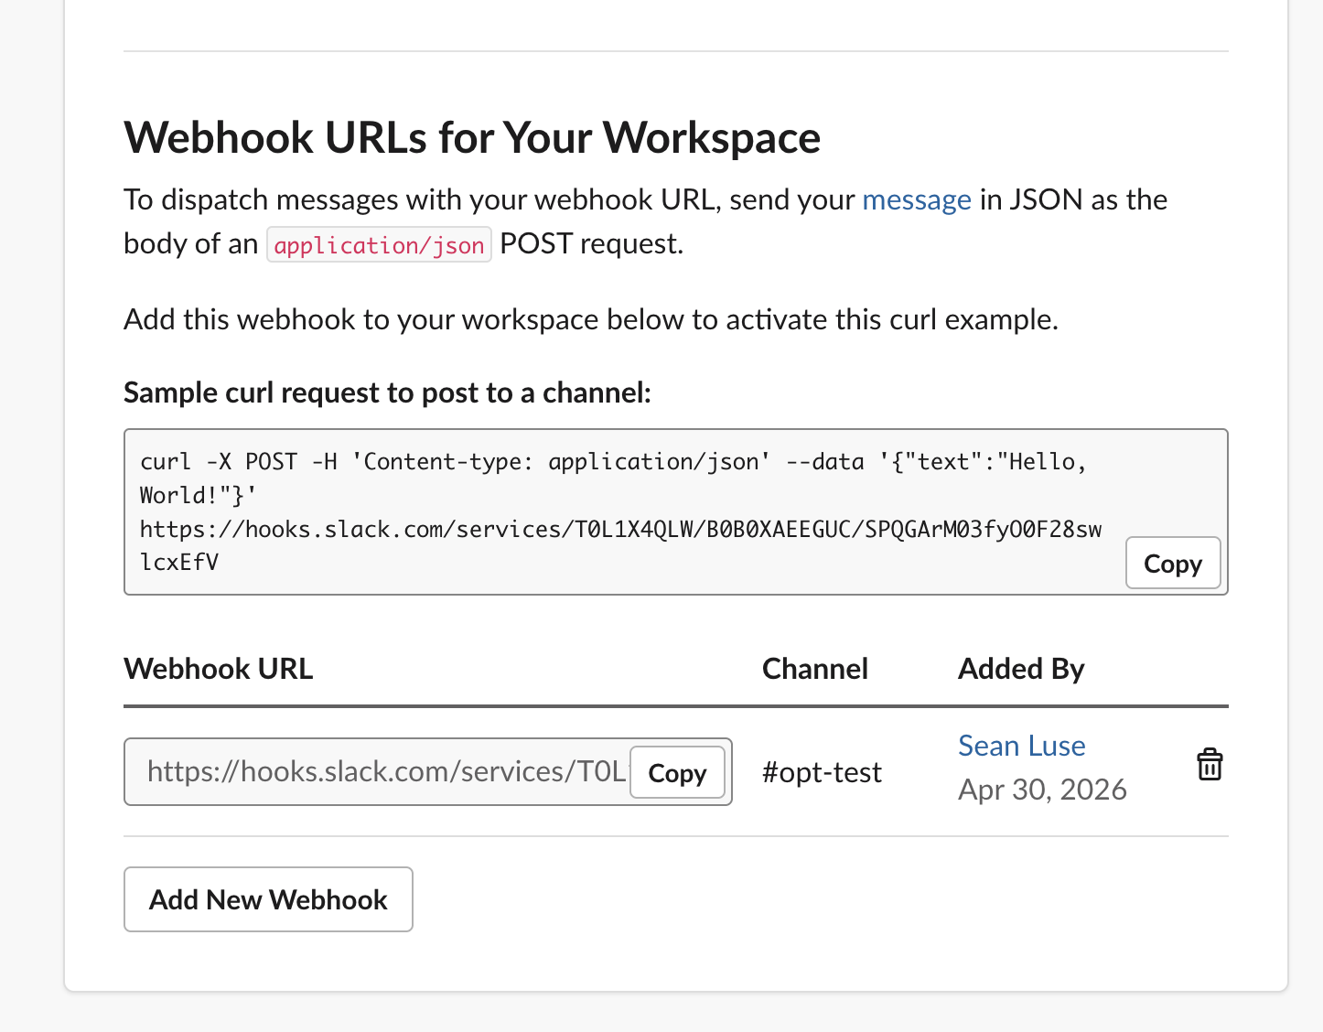Copy the #opt-test webhook URL
This screenshot has width=1323, height=1032.
[677, 773]
